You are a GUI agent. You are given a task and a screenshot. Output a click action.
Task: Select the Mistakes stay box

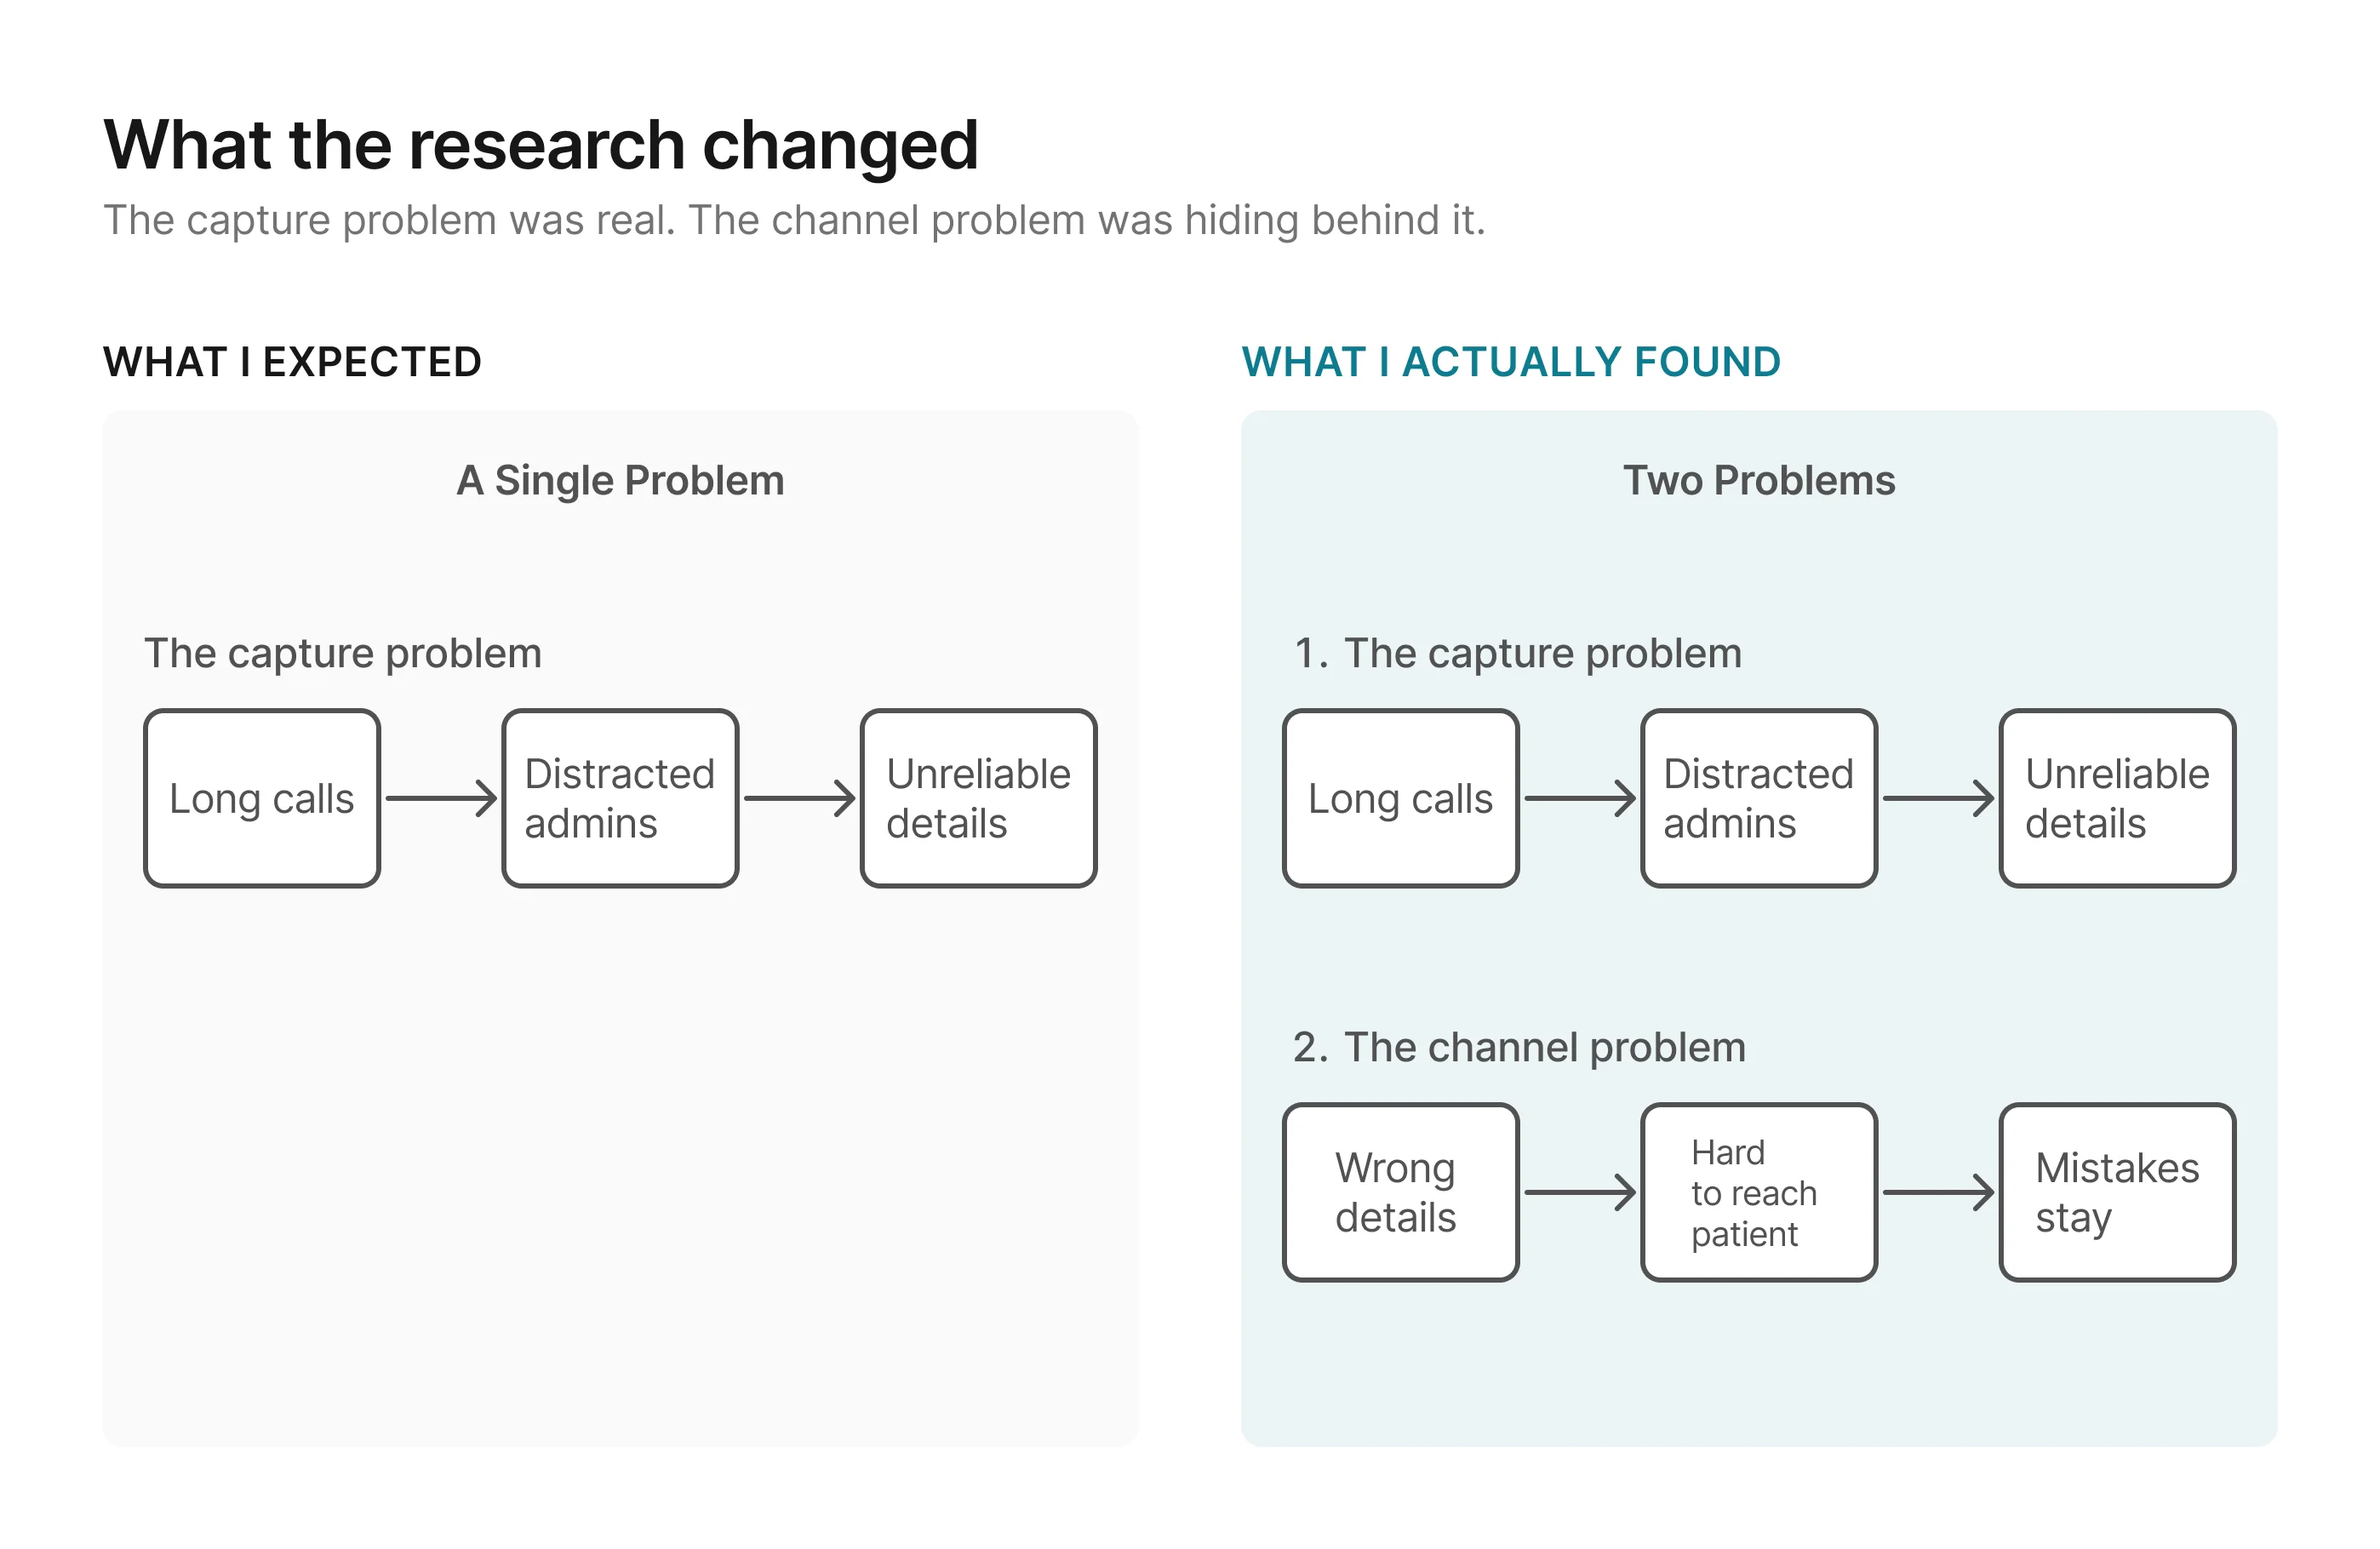pyautogui.click(x=2117, y=1192)
